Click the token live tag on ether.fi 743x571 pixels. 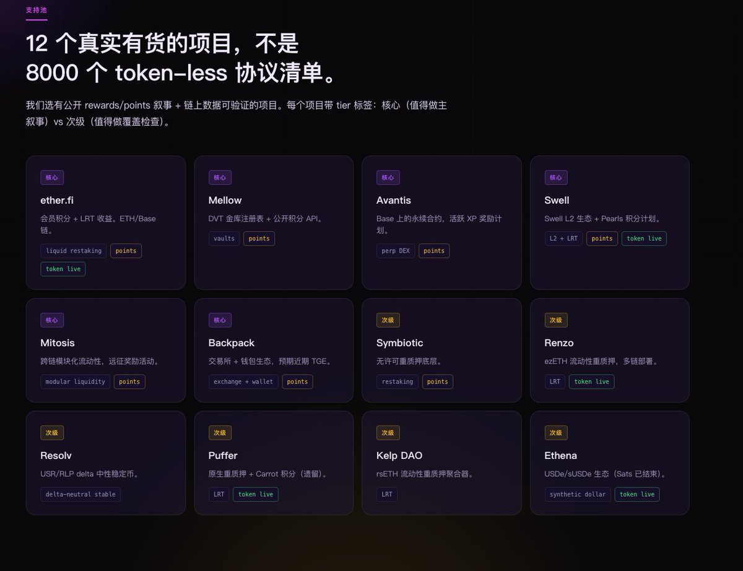click(63, 269)
